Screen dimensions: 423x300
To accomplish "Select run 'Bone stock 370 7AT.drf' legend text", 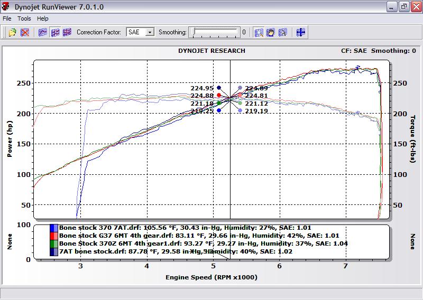I will (185, 228).
